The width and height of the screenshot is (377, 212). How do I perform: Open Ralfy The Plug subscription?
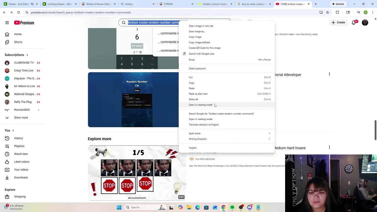(x=22, y=102)
